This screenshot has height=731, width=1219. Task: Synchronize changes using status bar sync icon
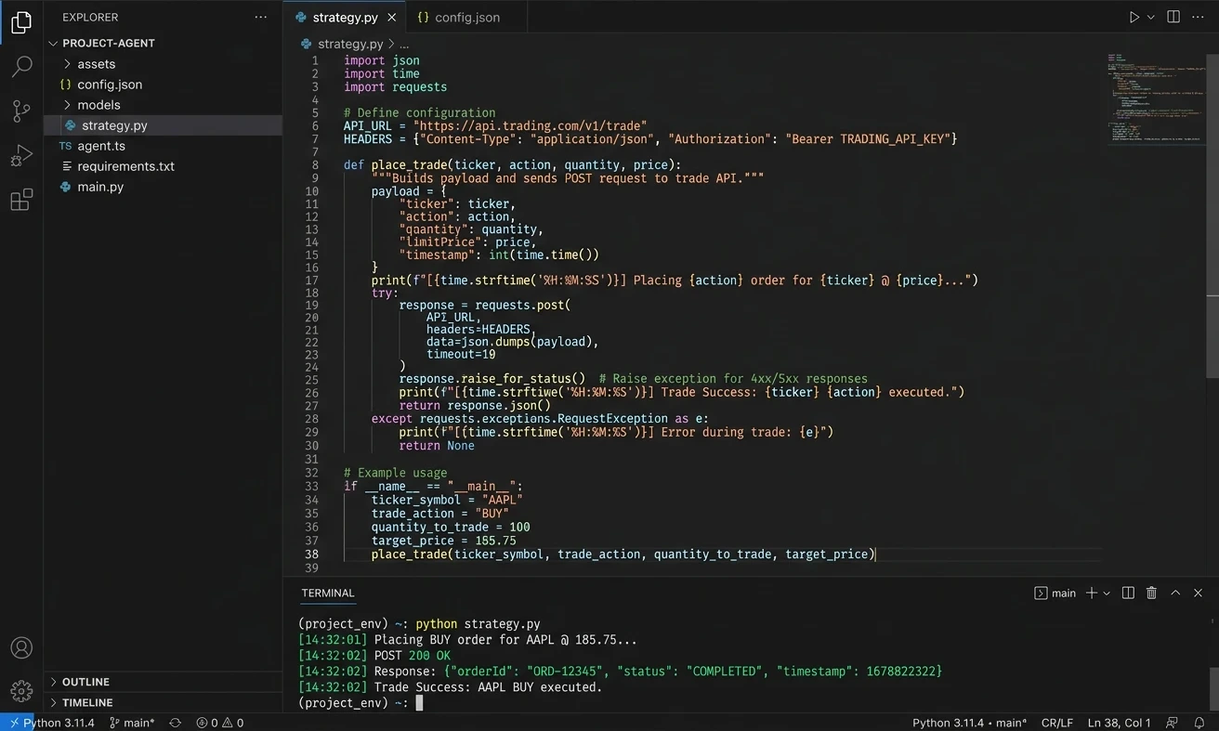(175, 723)
